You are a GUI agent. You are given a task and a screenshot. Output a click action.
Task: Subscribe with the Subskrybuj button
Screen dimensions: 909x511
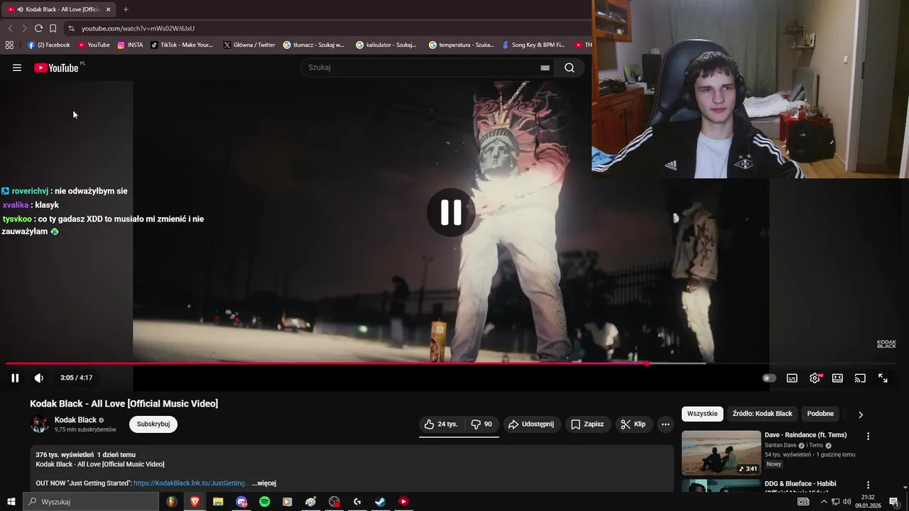[153, 424]
